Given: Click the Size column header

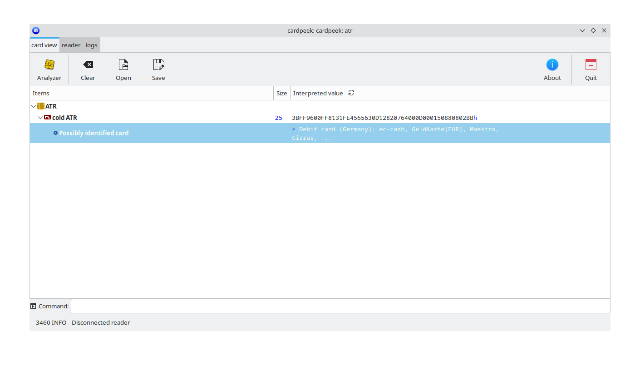Looking at the screenshot, I should pyautogui.click(x=281, y=93).
